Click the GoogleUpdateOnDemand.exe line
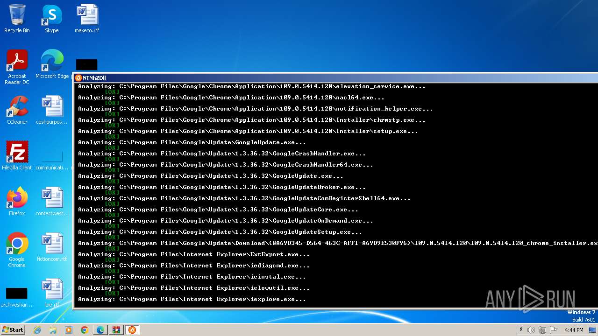Image resolution: width=598 pixels, height=336 pixels. (226, 221)
